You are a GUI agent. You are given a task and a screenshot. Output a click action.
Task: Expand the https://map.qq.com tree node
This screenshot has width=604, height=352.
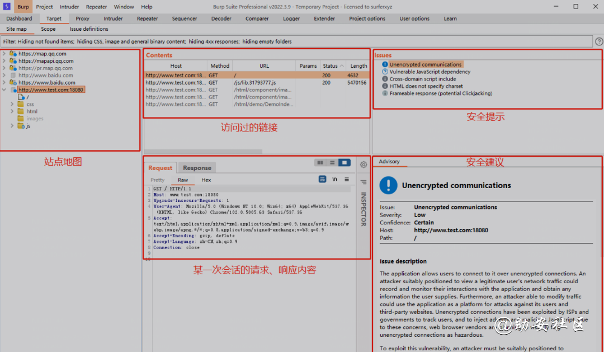[x=4, y=54]
